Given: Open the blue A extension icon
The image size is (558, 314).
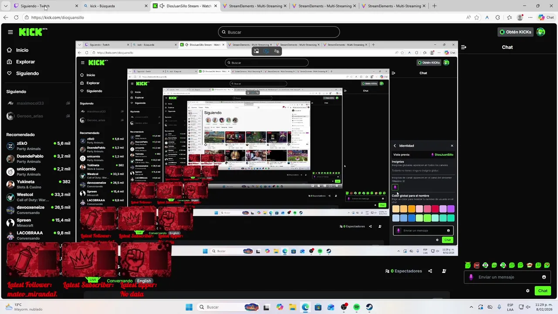Looking at the screenshot, I should tap(487, 17).
